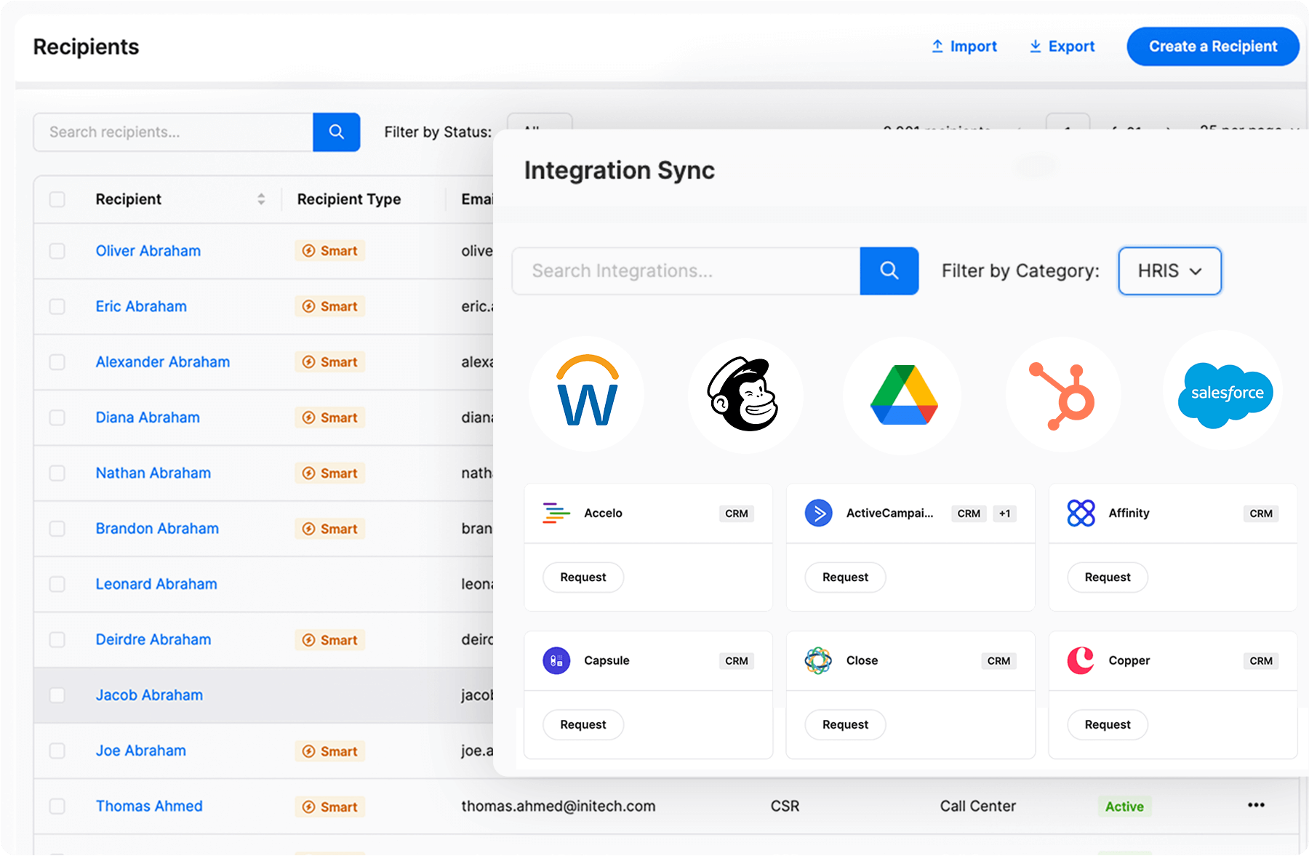The width and height of the screenshot is (1309, 856).
Task: Click the CRM tag on Accelo card
Action: pyautogui.click(x=737, y=513)
